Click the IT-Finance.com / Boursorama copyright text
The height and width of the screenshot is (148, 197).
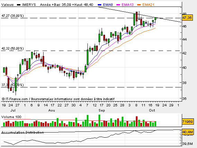click(x=25, y=99)
